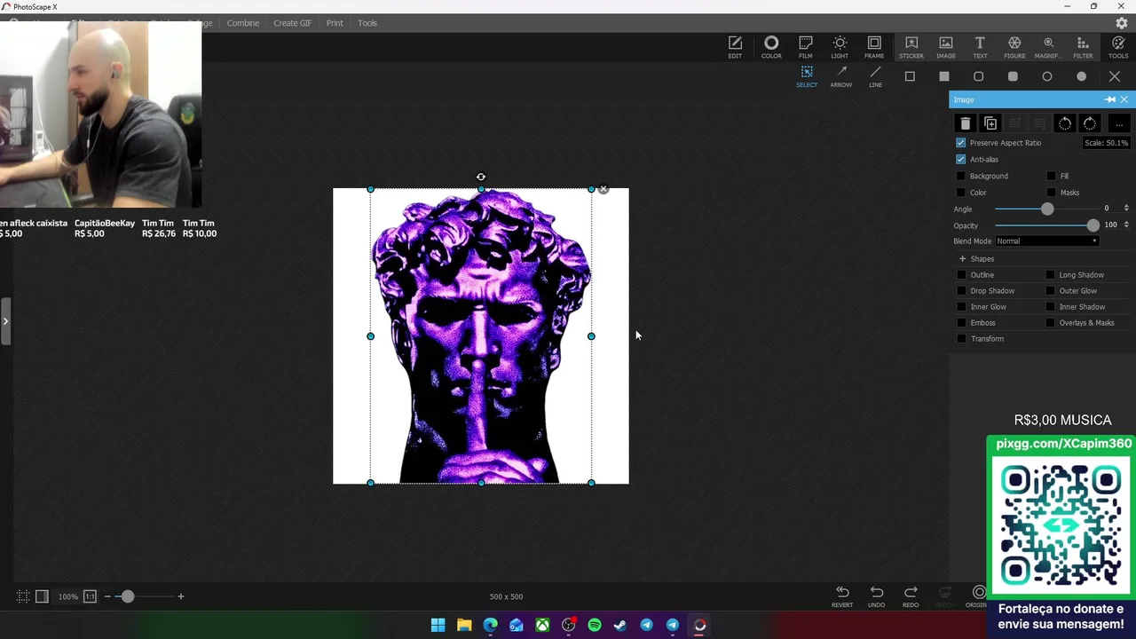1136x639 pixels.
Task: Open the Frame tool icon
Action: pyautogui.click(x=874, y=47)
